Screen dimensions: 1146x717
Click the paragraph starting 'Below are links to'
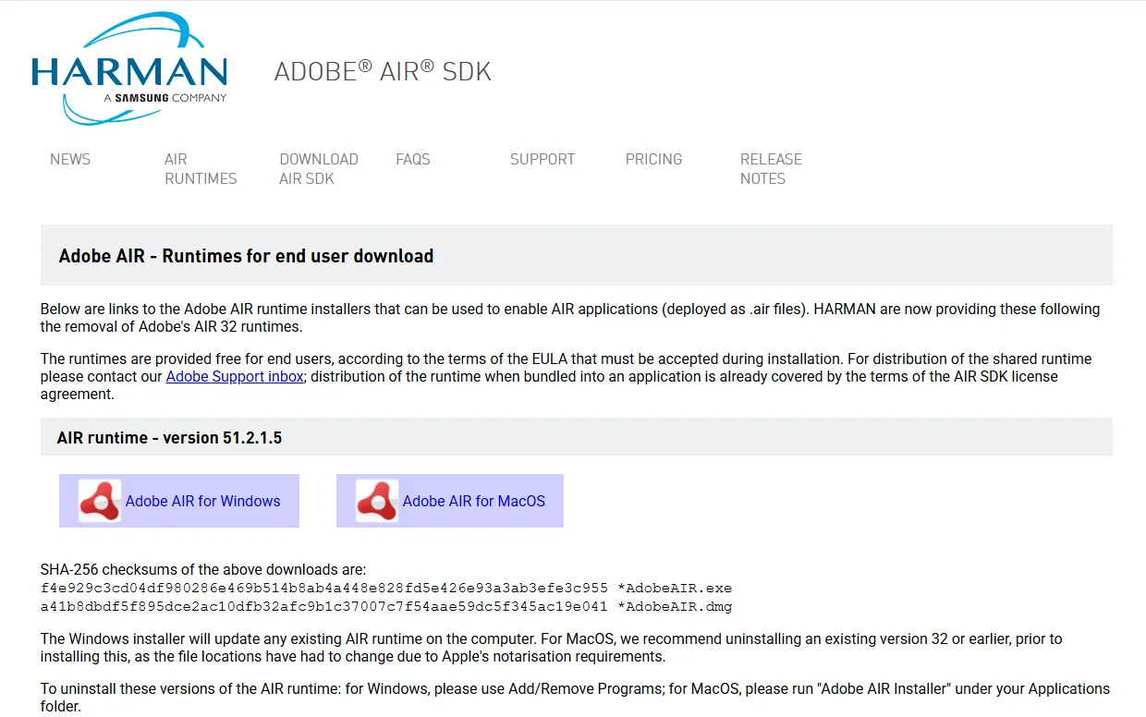tap(570, 318)
